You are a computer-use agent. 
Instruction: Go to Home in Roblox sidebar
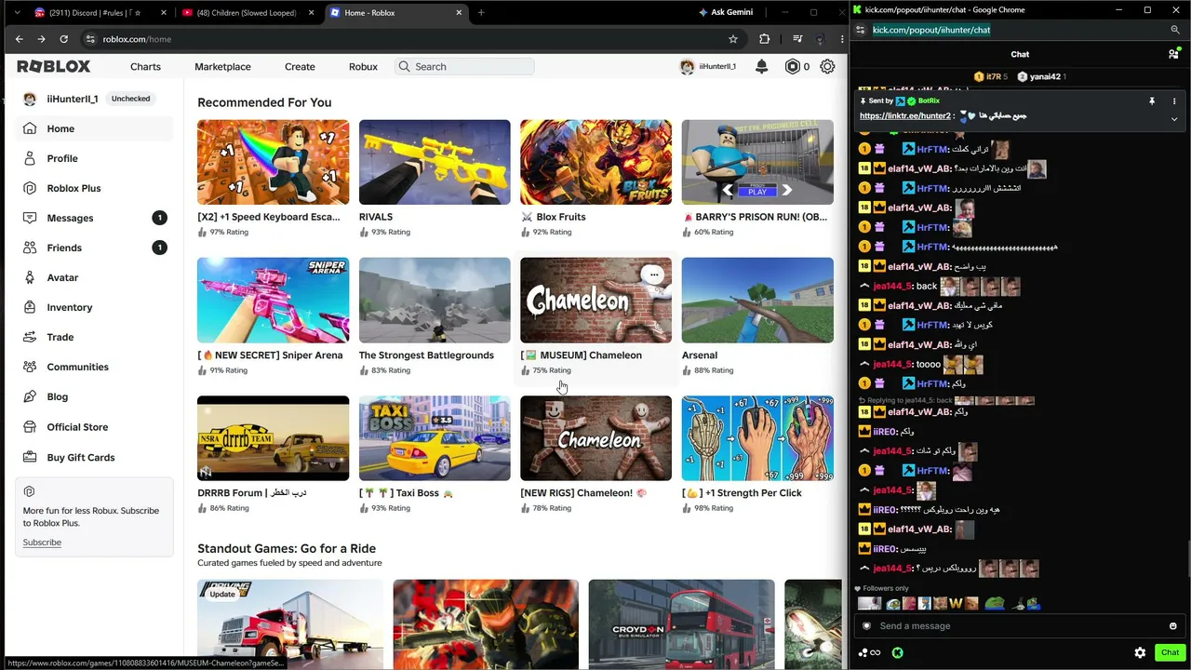click(94, 128)
